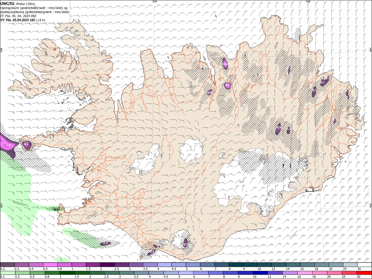
Task: Click the 'slydda/snjókoma' legend description line
Action: tap(35, 12)
